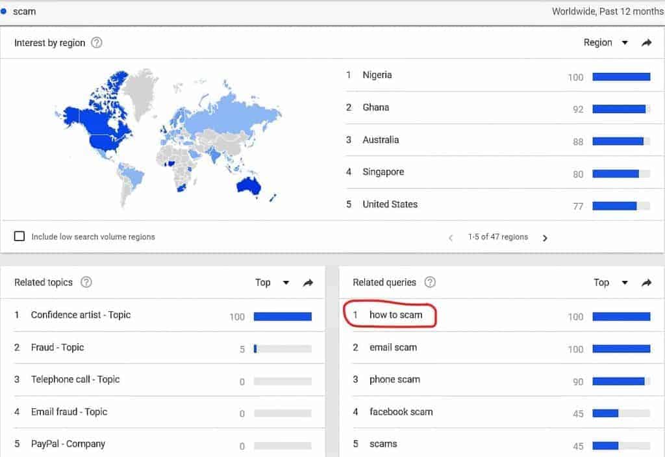Open Nigeria region entry
665x457 pixels.
[x=377, y=75]
